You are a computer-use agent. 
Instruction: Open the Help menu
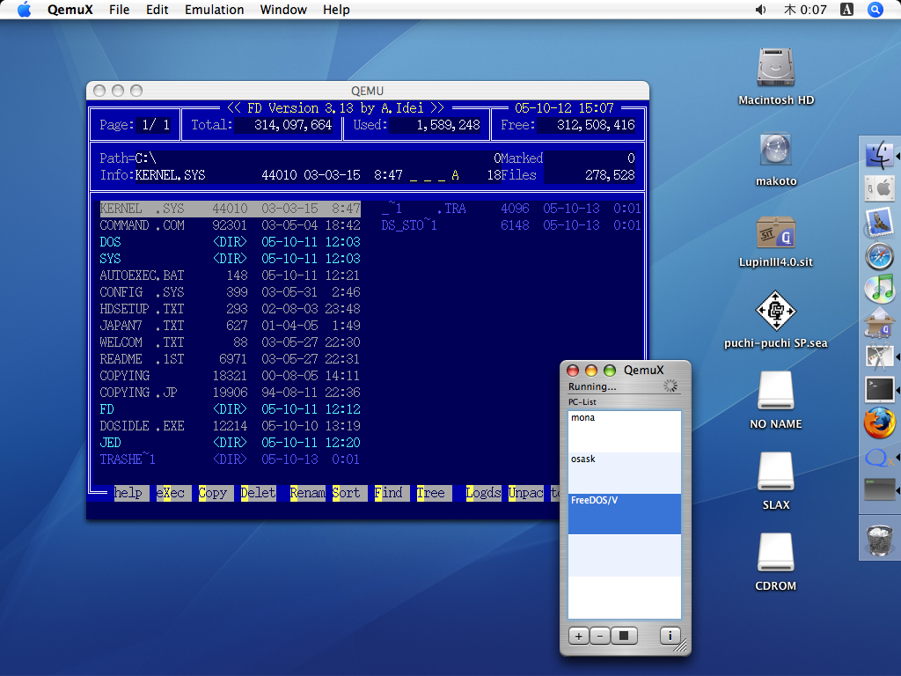pos(336,10)
